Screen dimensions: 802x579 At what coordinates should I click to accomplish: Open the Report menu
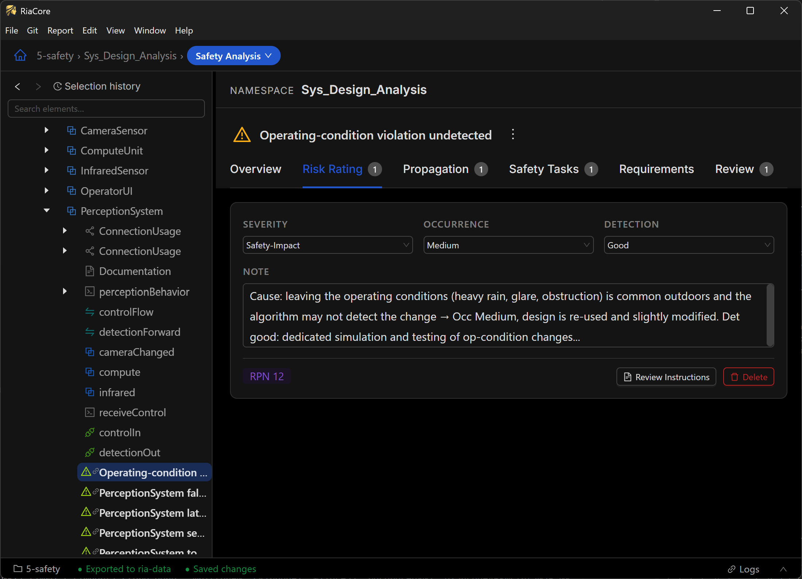pos(60,31)
